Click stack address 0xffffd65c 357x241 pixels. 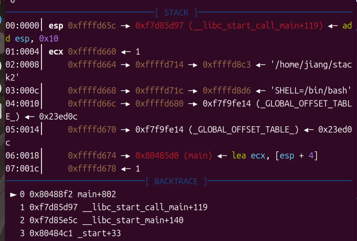point(92,25)
